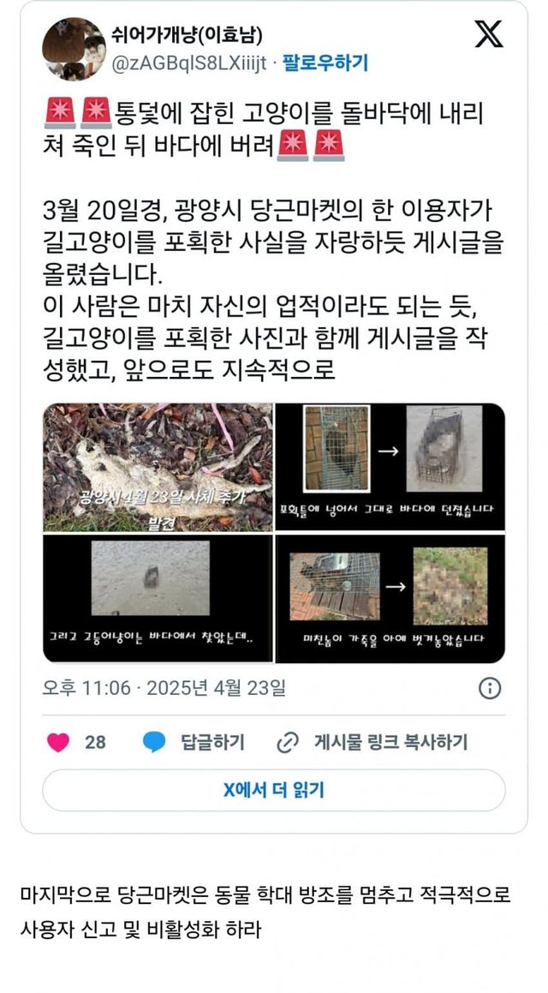Open bottom-left photo of sea surface
This screenshot has width=548, height=993.
pos(158,599)
